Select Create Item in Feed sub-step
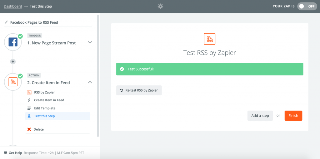The width and height of the screenshot is (320, 159). point(49,100)
